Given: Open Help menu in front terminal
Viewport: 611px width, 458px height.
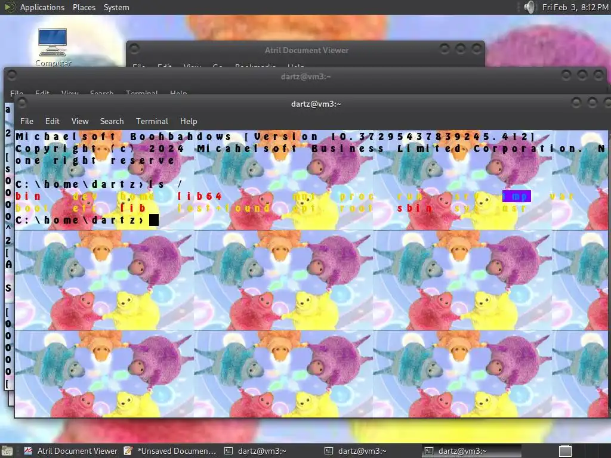Looking at the screenshot, I should tap(189, 121).
